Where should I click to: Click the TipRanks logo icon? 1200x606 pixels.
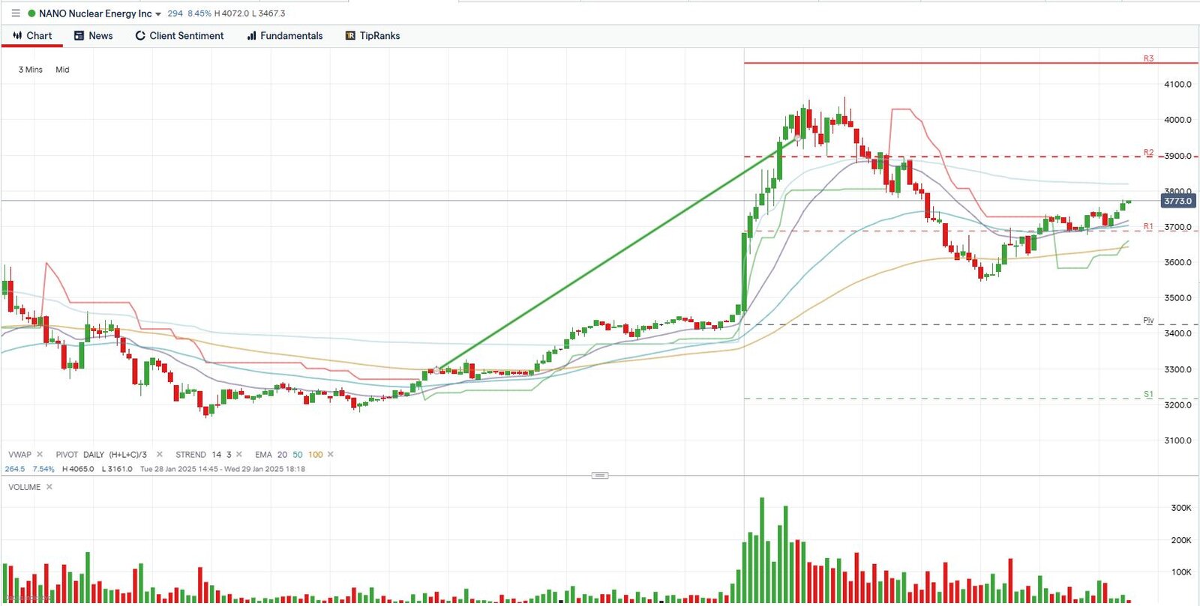pyautogui.click(x=350, y=36)
